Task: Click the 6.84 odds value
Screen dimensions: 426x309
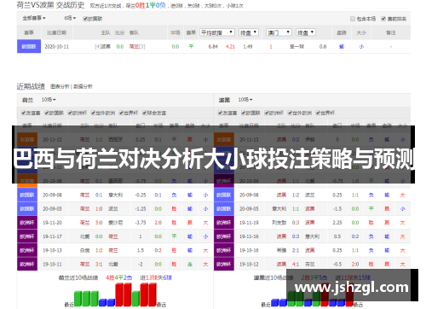Action: [x=213, y=47]
